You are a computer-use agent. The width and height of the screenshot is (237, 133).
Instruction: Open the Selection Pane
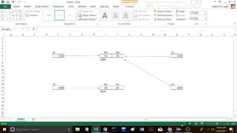tap(163, 19)
